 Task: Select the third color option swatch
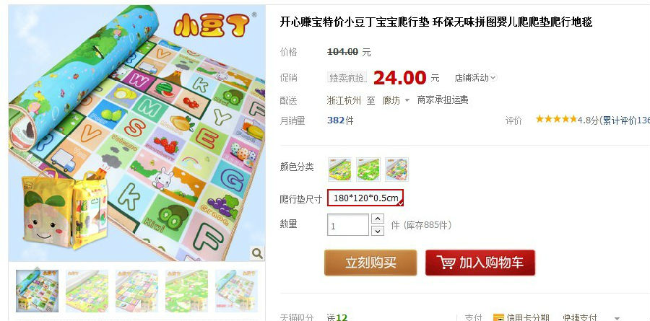pyautogui.click(x=396, y=170)
